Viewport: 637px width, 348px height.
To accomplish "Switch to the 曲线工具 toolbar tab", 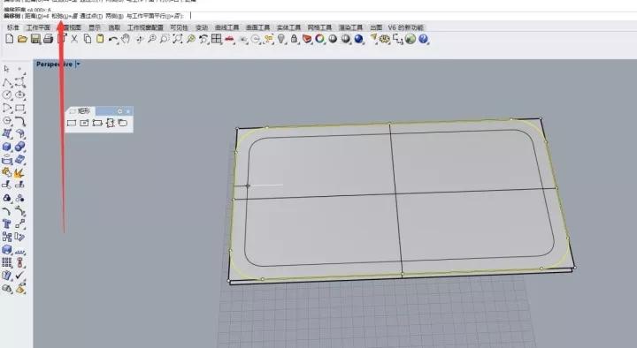I will click(226, 27).
